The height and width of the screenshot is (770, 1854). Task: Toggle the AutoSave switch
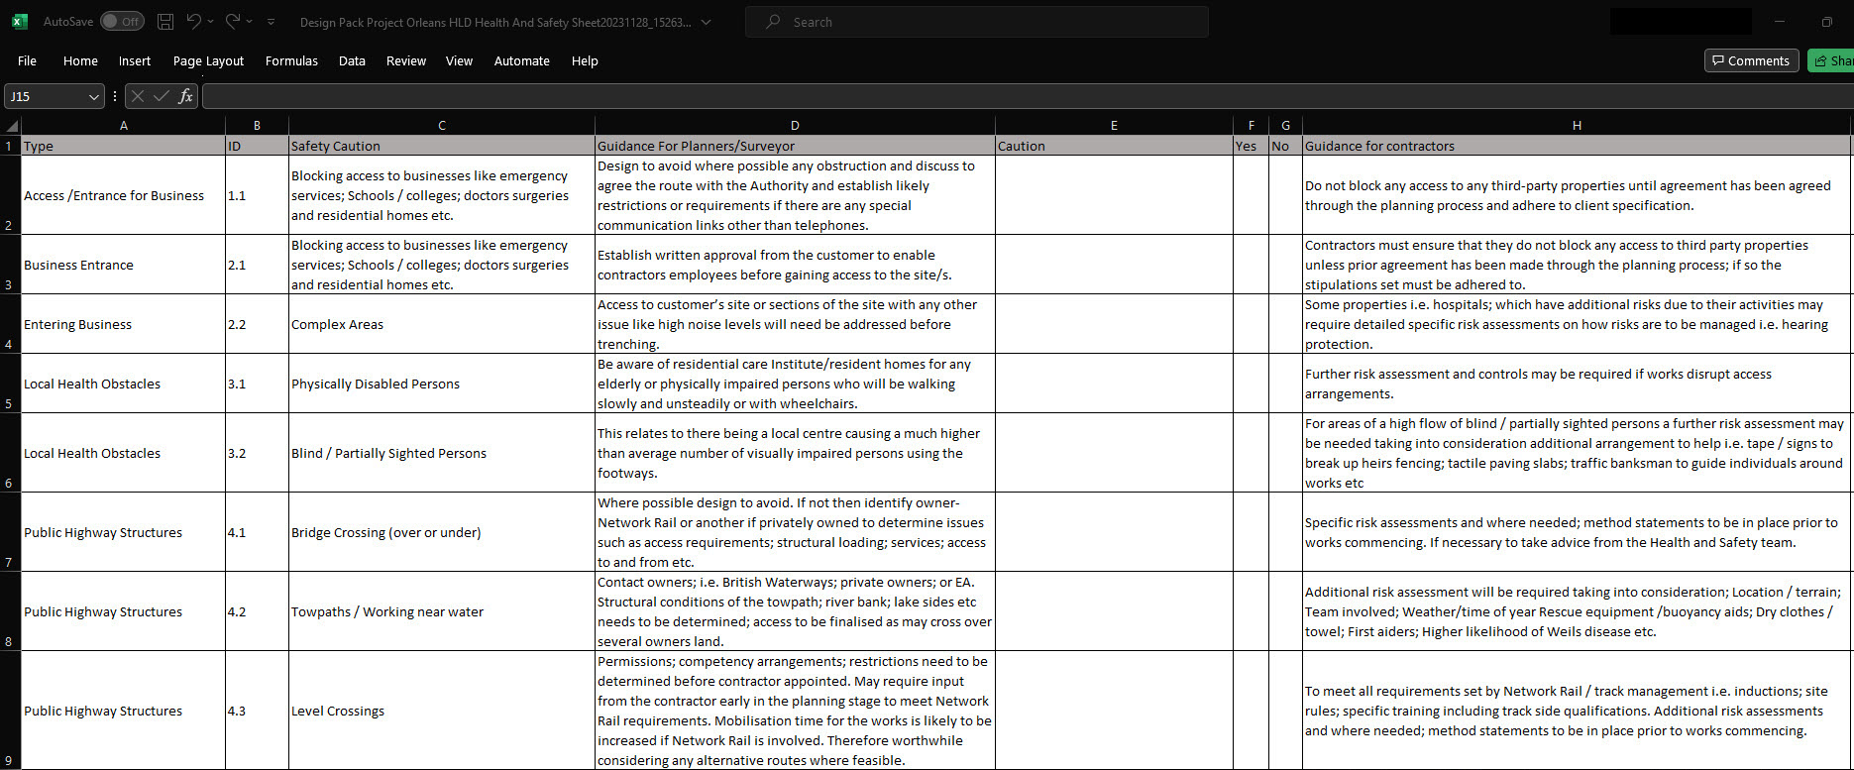122,22
